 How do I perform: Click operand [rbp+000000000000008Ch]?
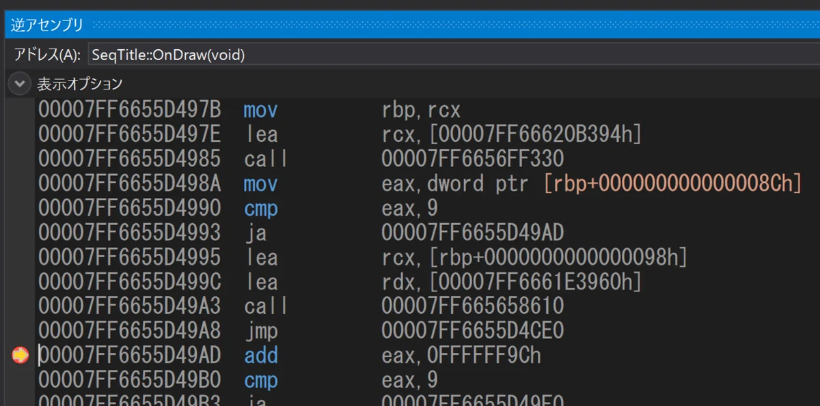point(673,184)
